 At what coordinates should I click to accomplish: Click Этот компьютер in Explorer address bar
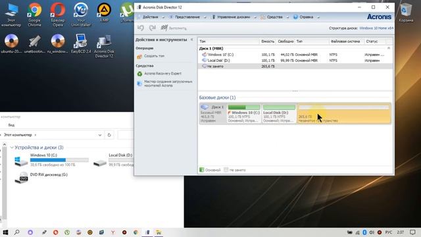pos(18,135)
